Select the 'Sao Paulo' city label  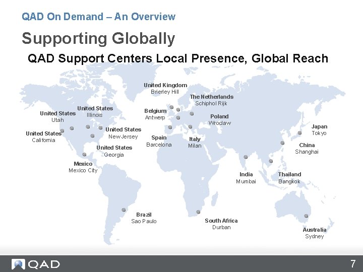tap(144, 221)
